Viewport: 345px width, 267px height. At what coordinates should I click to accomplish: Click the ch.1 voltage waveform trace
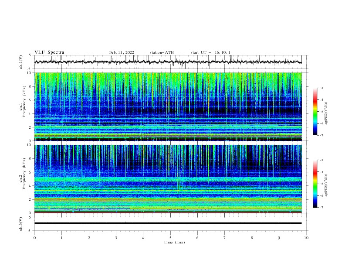coord(168,62)
